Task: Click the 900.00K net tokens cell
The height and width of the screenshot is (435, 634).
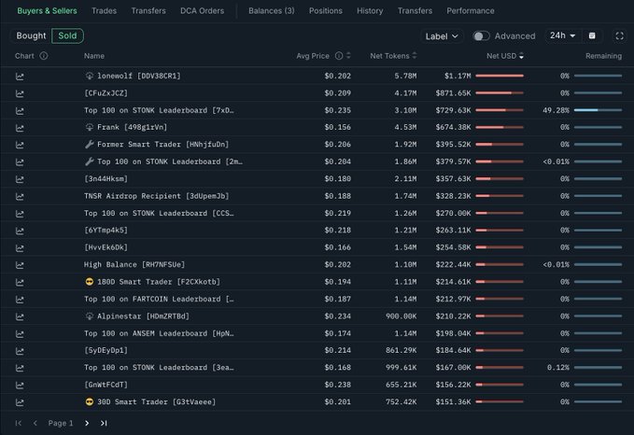Action: click(401, 316)
